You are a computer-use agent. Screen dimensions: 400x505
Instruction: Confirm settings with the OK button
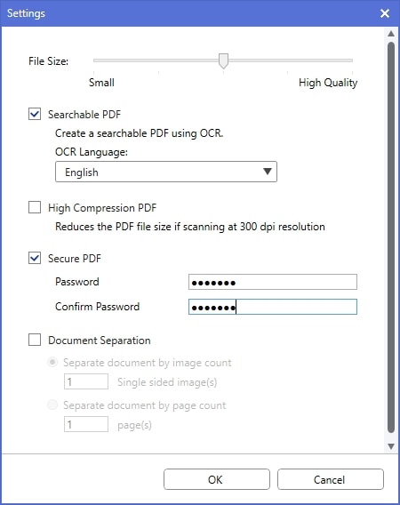[x=216, y=479]
